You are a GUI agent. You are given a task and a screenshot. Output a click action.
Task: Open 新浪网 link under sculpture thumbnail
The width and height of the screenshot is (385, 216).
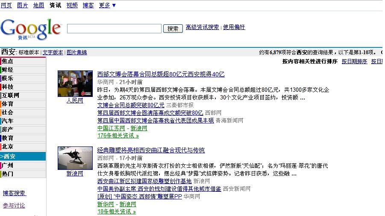(75, 174)
